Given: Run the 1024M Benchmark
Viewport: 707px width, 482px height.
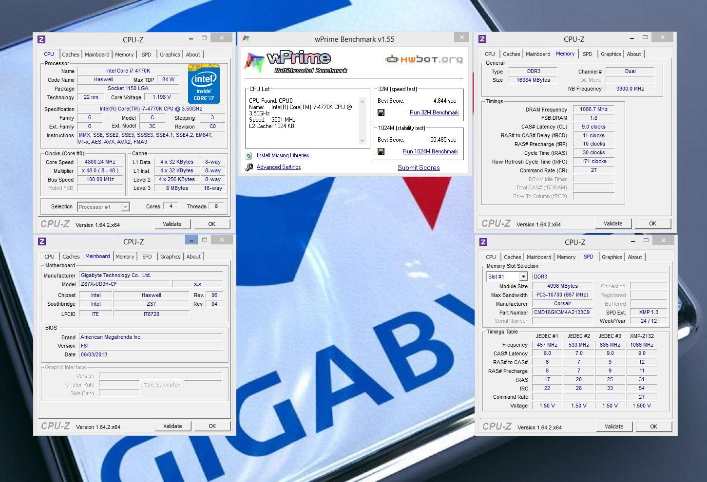Looking at the screenshot, I should [430, 151].
